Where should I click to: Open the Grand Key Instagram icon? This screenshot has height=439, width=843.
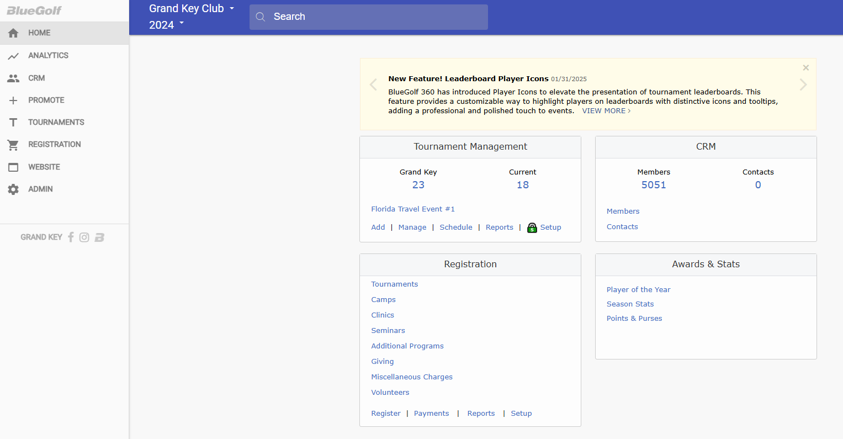coord(84,237)
